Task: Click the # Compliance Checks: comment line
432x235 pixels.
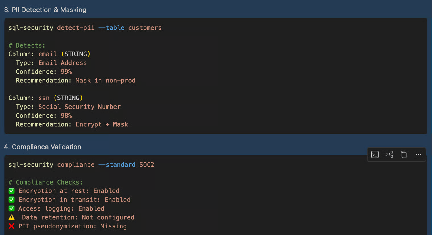Action: pyautogui.click(x=45, y=182)
